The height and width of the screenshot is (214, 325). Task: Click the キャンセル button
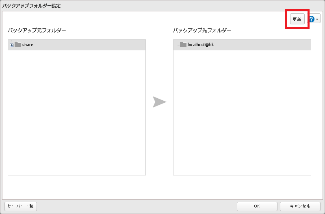pos(300,206)
